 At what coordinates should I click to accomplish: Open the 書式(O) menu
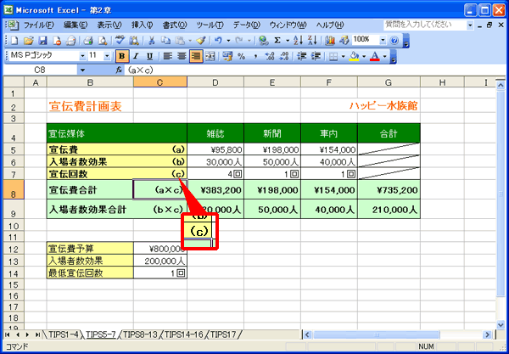[x=175, y=25]
